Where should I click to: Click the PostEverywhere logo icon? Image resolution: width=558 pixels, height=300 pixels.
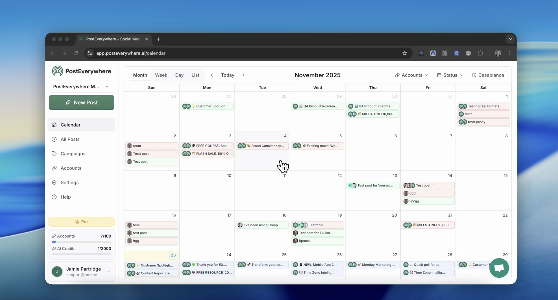58,71
